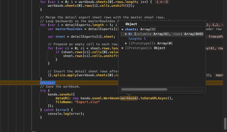Expand the [[Prototype]]: Array(0) node
This screenshot has width=227, height=132.
click(x=126, y=43)
